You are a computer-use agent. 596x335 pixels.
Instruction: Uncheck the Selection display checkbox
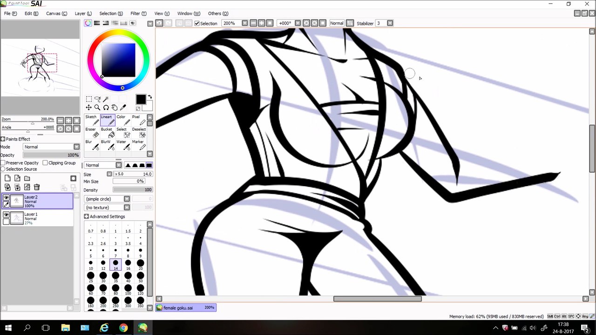(x=197, y=23)
